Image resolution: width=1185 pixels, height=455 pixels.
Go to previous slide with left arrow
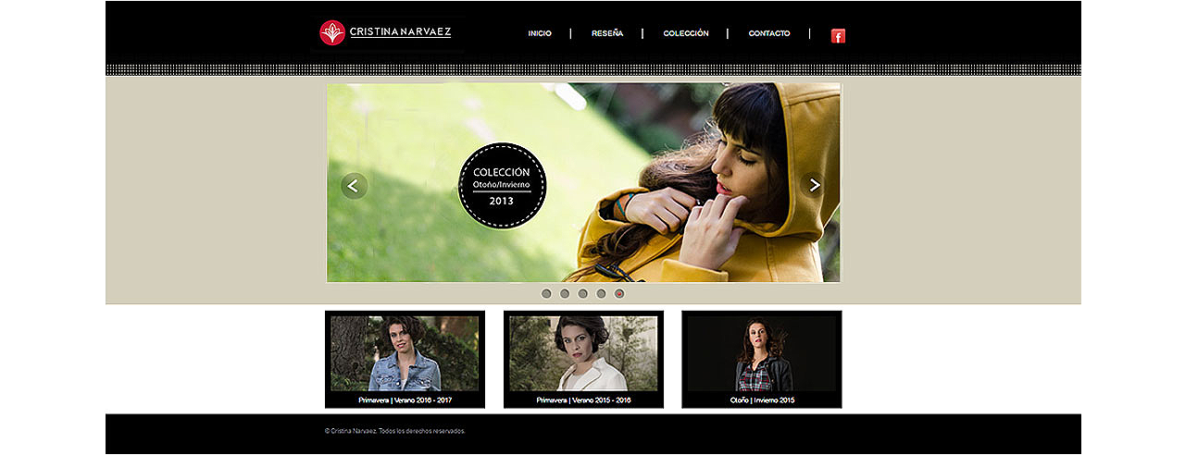click(354, 186)
